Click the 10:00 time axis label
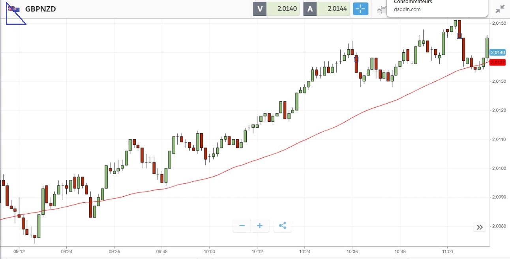This screenshot has height=259, width=510. point(209,251)
